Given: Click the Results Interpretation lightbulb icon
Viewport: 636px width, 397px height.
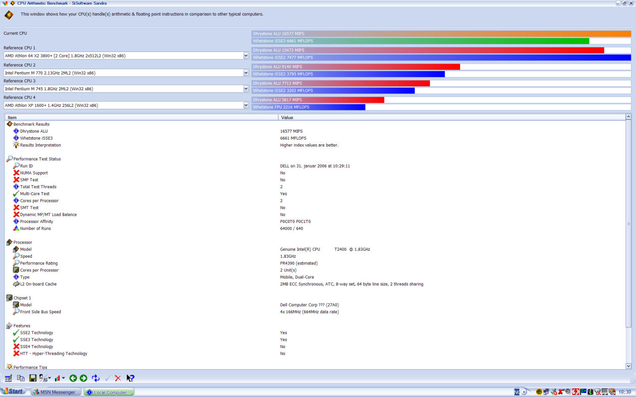Looking at the screenshot, I should point(16,145).
